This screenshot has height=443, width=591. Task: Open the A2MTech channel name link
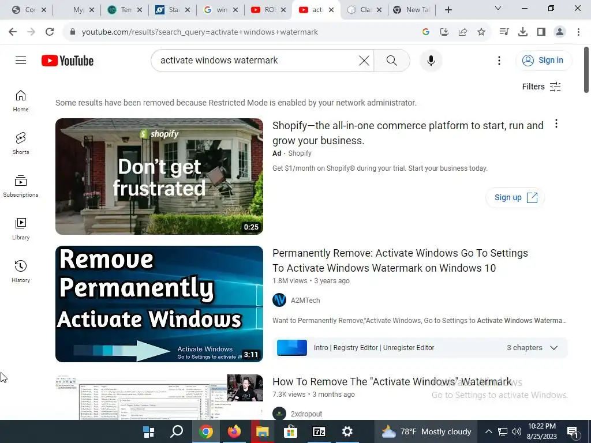tap(305, 300)
